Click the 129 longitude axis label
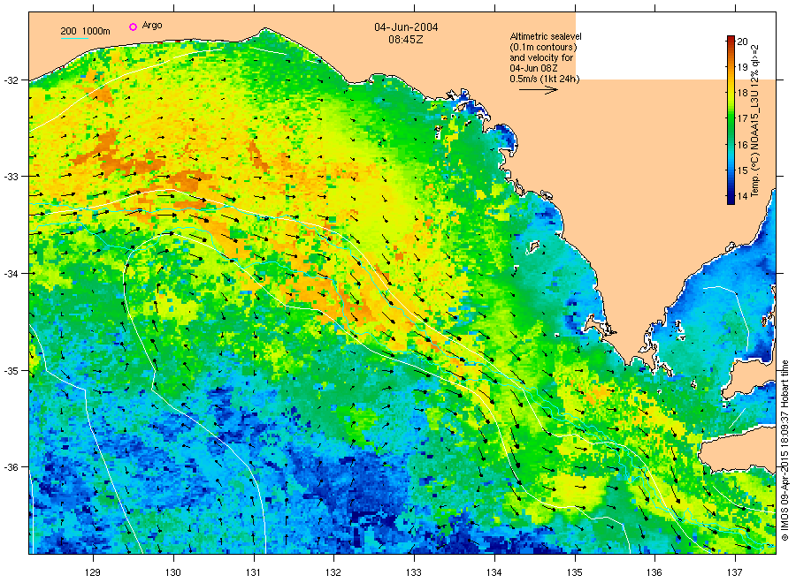 [93, 572]
